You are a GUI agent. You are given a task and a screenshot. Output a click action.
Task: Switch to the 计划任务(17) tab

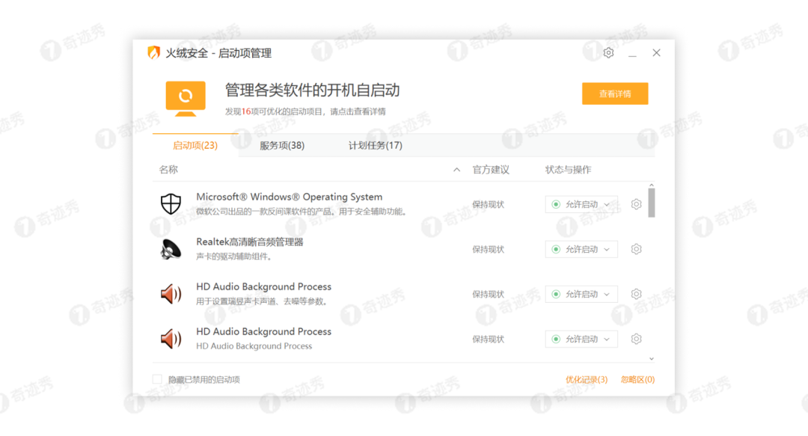[x=375, y=145]
